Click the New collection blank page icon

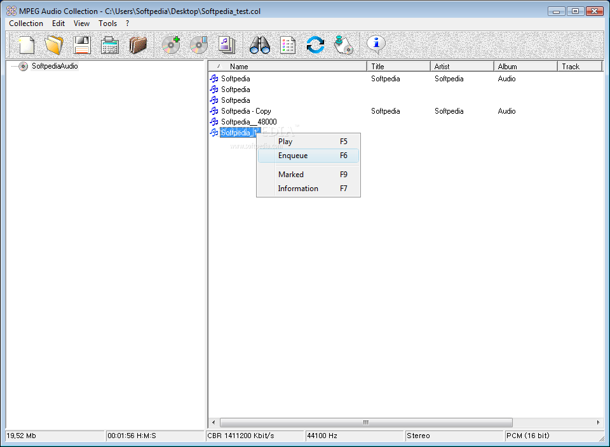(x=27, y=45)
